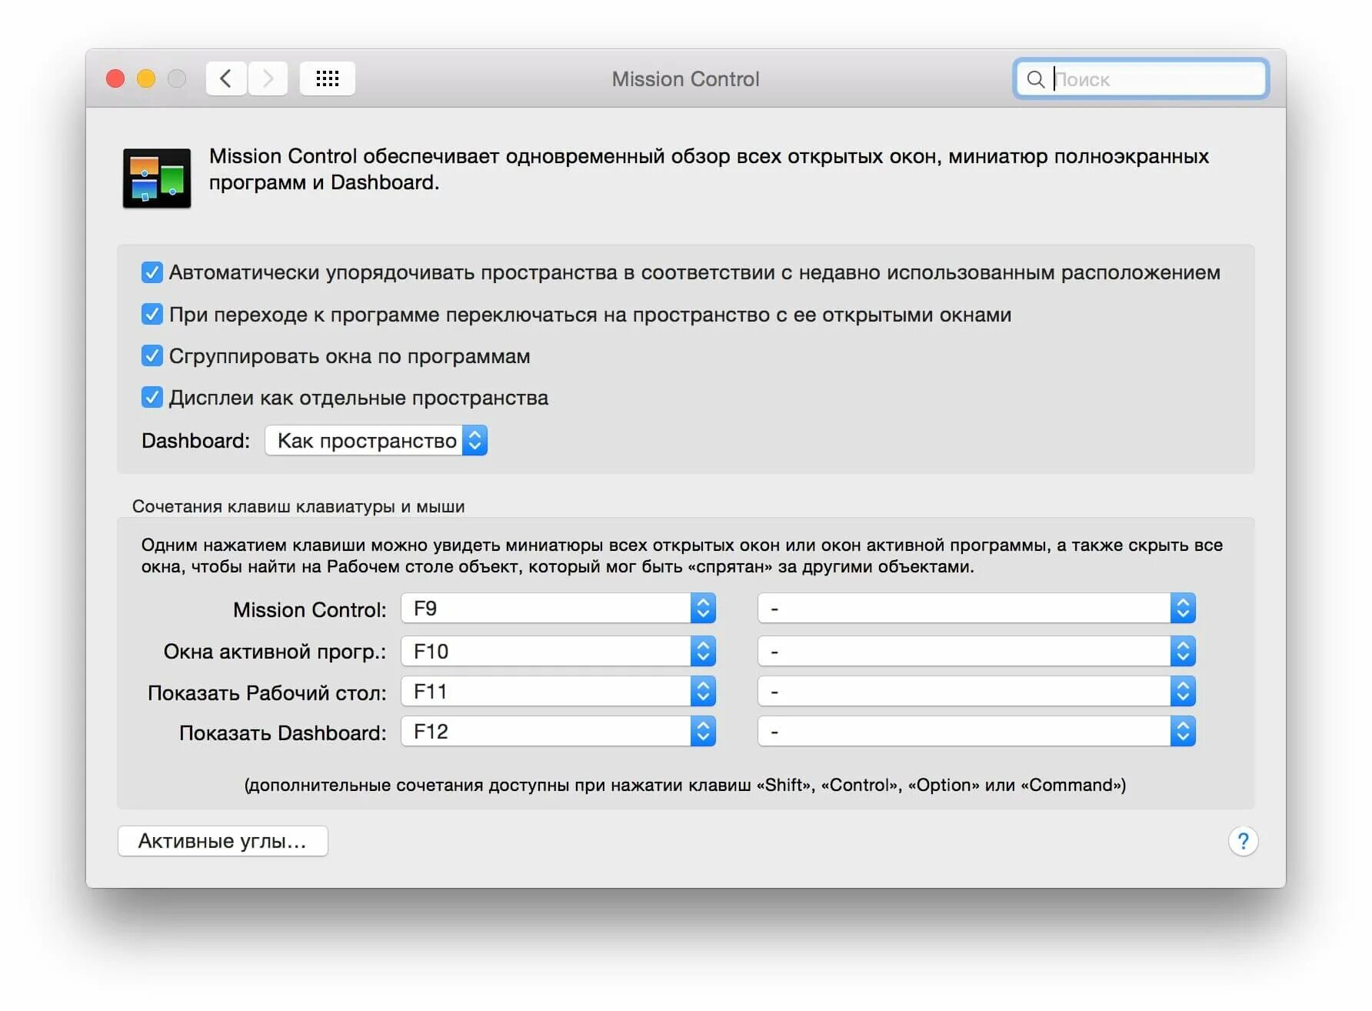Close the window with the red button

click(x=115, y=78)
